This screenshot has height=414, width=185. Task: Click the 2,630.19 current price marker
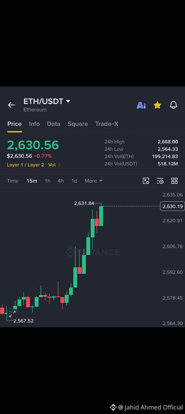click(172, 206)
